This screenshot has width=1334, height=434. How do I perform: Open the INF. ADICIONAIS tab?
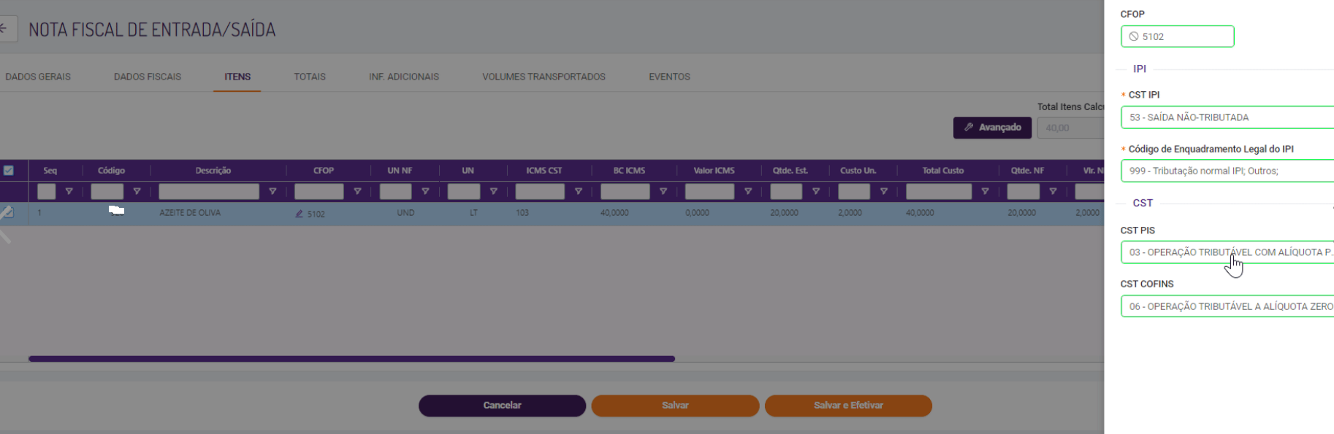click(404, 77)
